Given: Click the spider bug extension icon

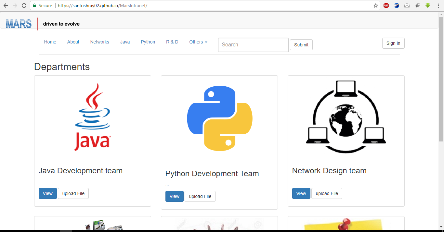Looking at the screenshot, I should (x=417, y=6).
